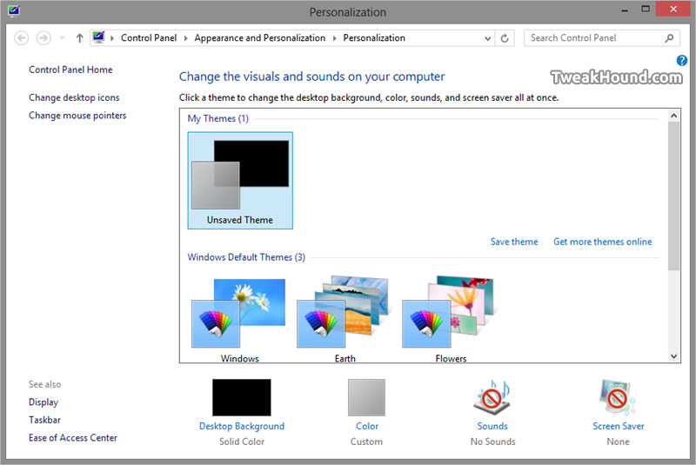The height and width of the screenshot is (465, 696).
Task: Open Taskbar under See also
Action: point(44,420)
